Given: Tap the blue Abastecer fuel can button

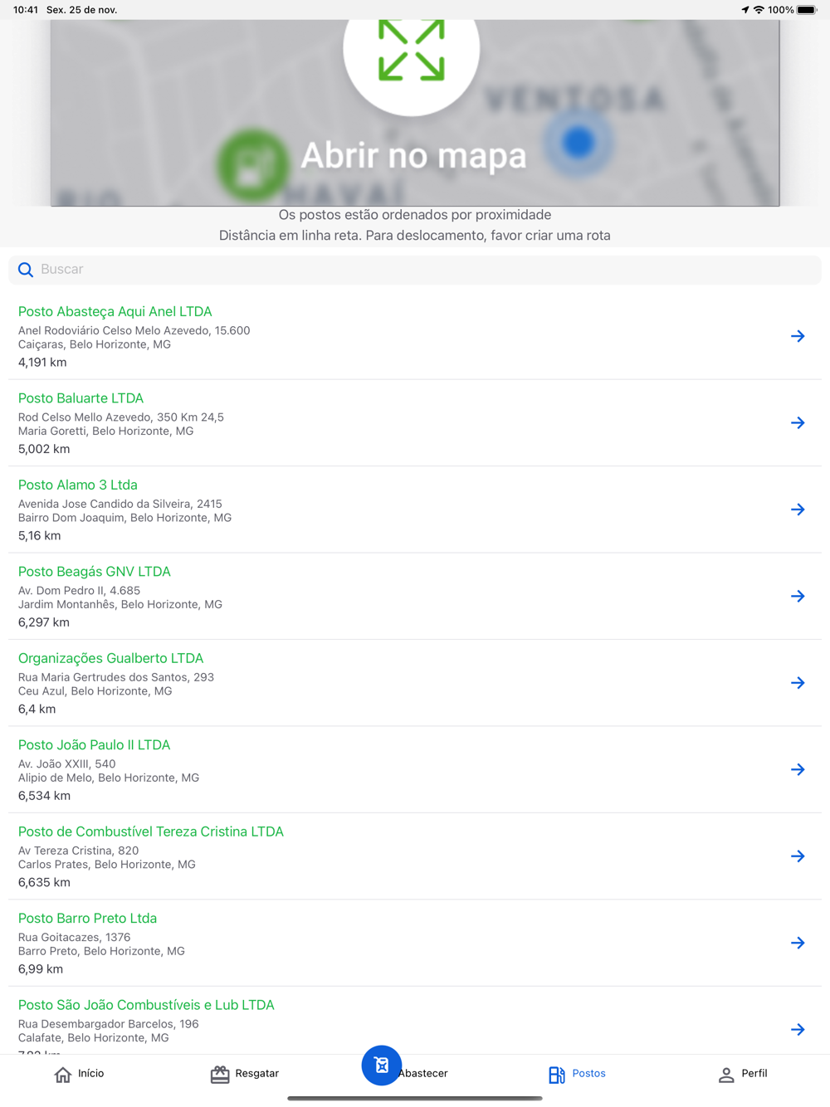Looking at the screenshot, I should click(382, 1066).
